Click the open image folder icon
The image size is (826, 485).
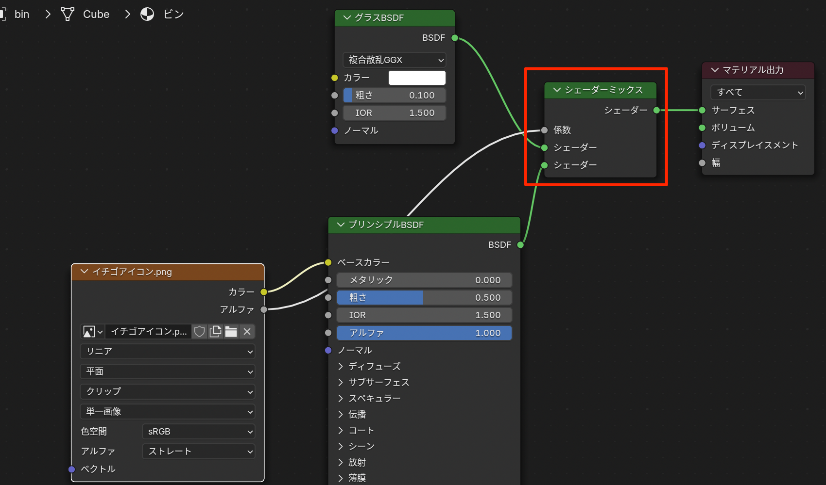point(231,332)
